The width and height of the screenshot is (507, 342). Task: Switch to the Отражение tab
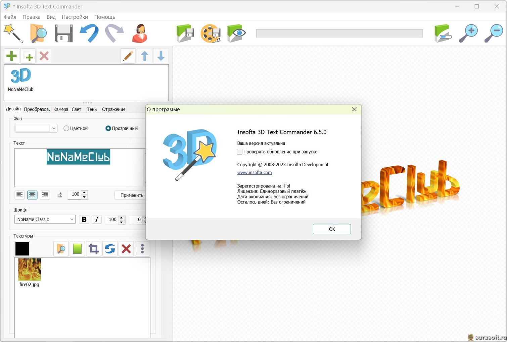pyautogui.click(x=114, y=109)
